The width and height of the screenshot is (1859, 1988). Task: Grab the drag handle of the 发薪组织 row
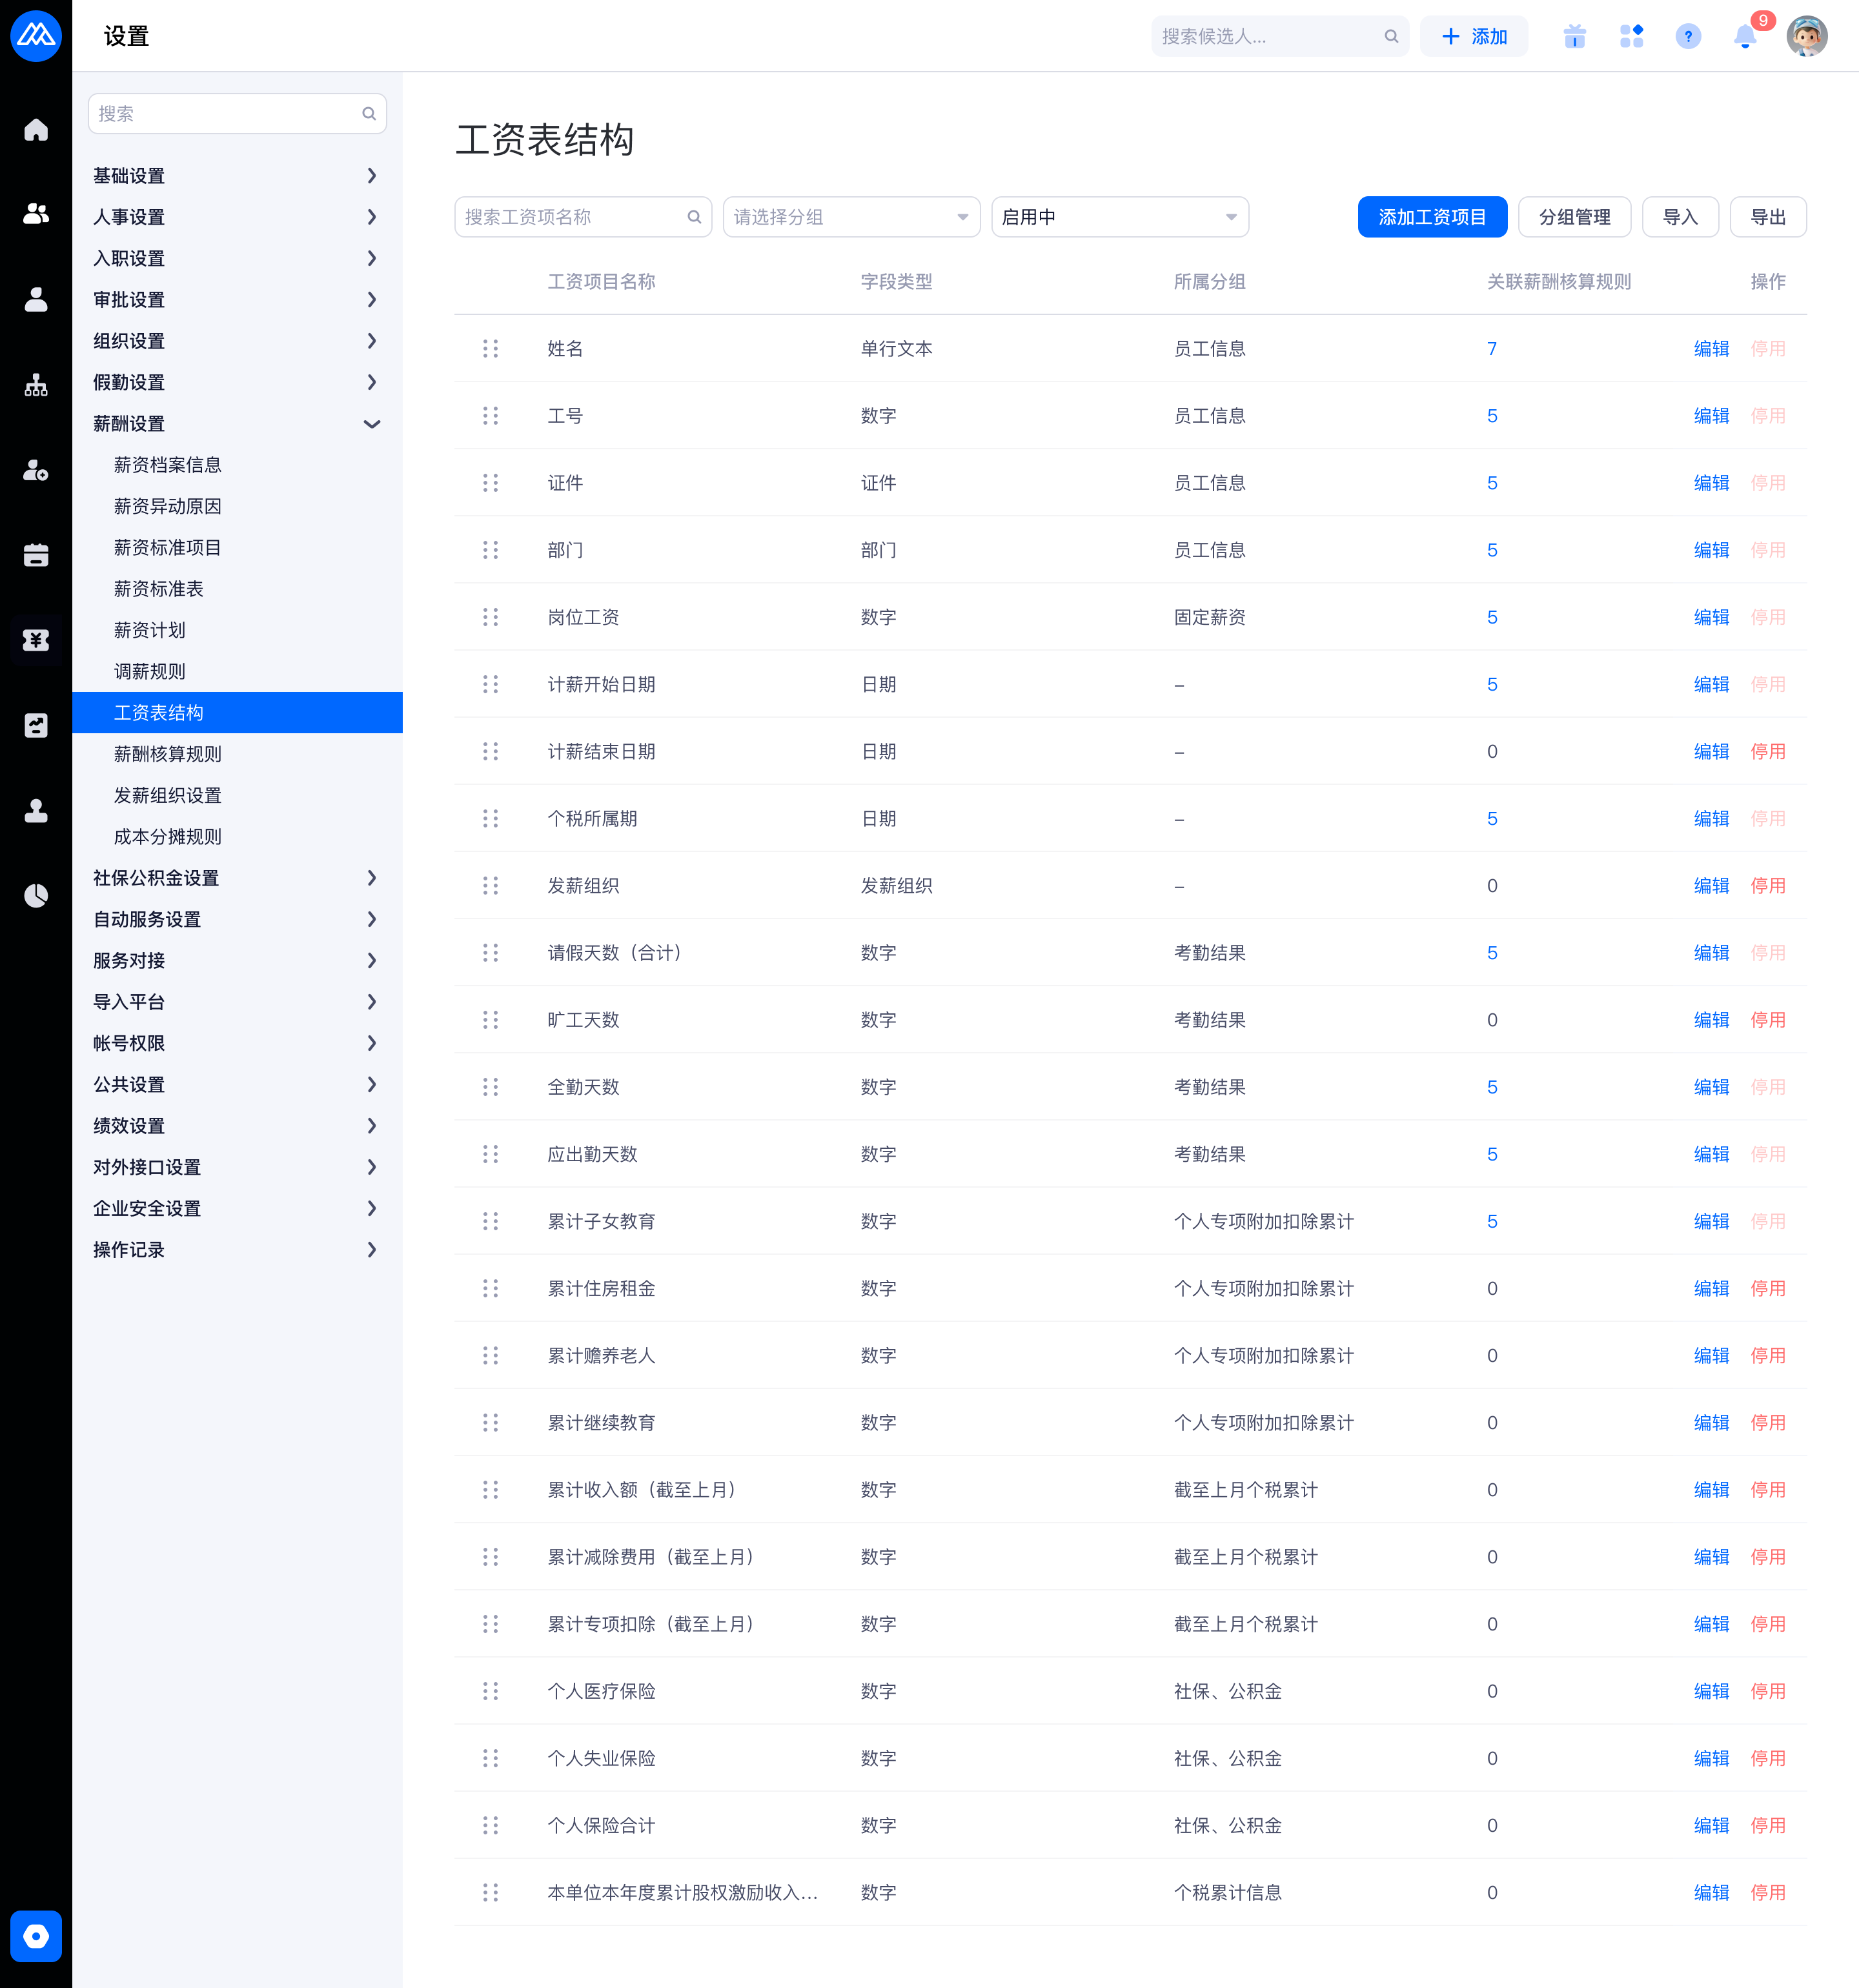(490, 886)
